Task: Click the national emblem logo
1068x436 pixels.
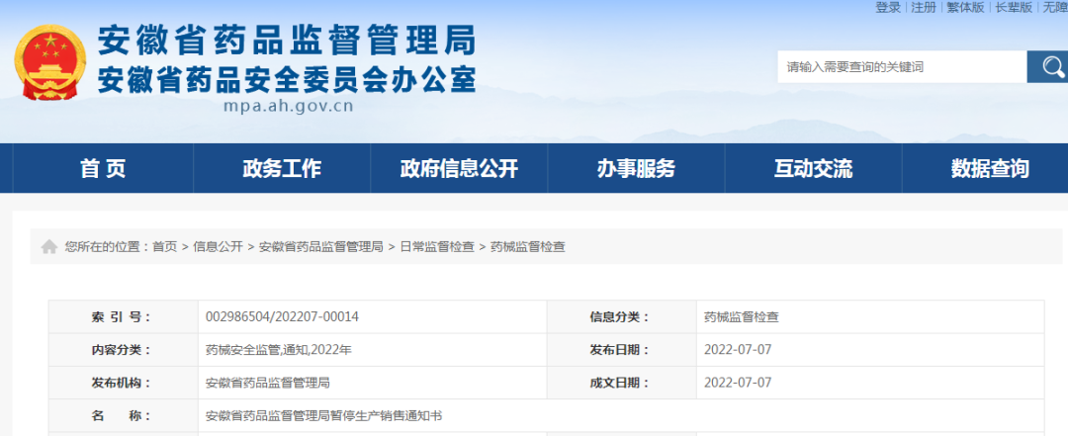Action: [x=49, y=62]
